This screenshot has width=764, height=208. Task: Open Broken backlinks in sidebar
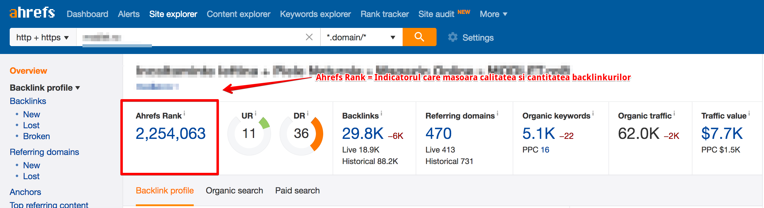36,136
